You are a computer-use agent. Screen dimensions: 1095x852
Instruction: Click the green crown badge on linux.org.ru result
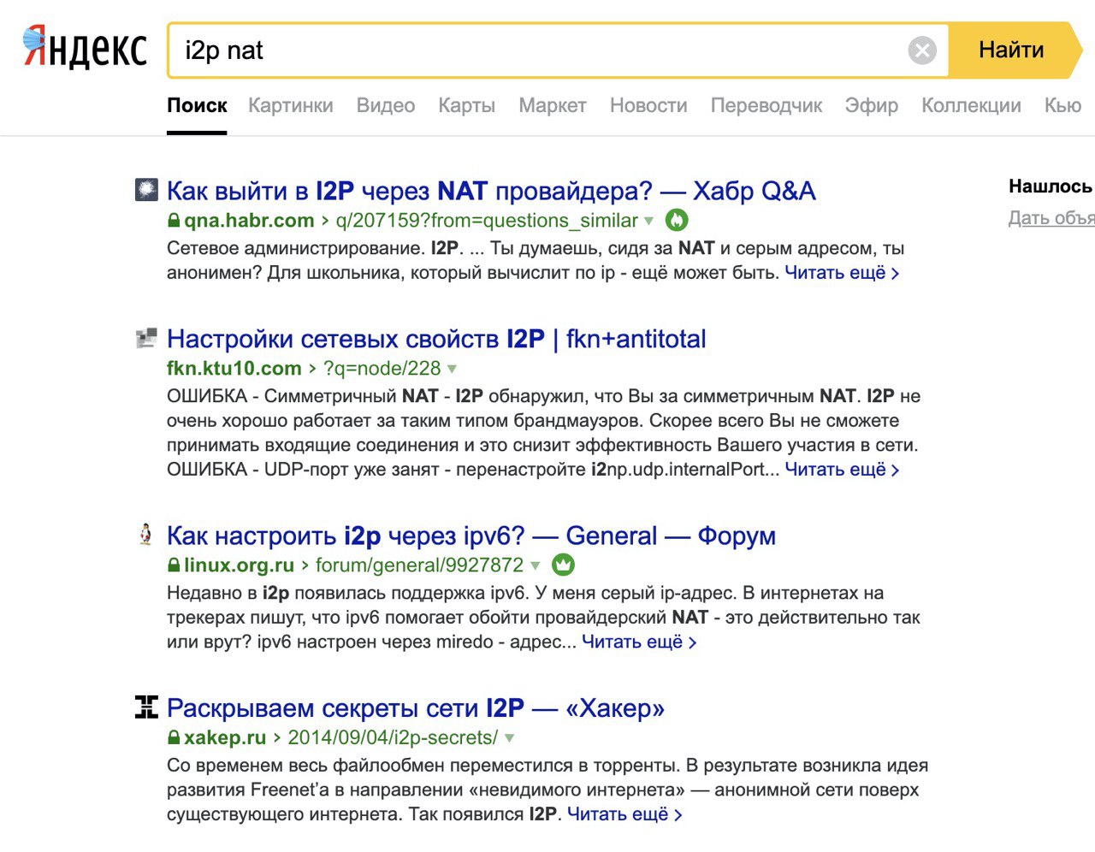click(564, 565)
